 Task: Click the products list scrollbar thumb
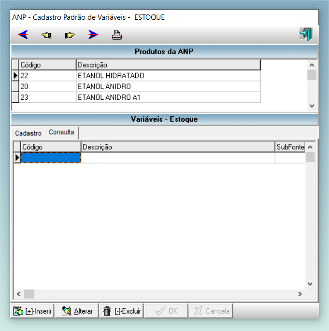[x=312, y=75]
